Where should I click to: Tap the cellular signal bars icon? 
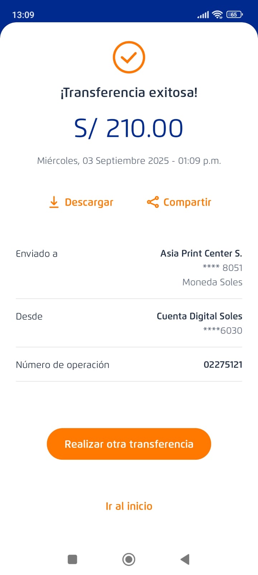point(203,15)
